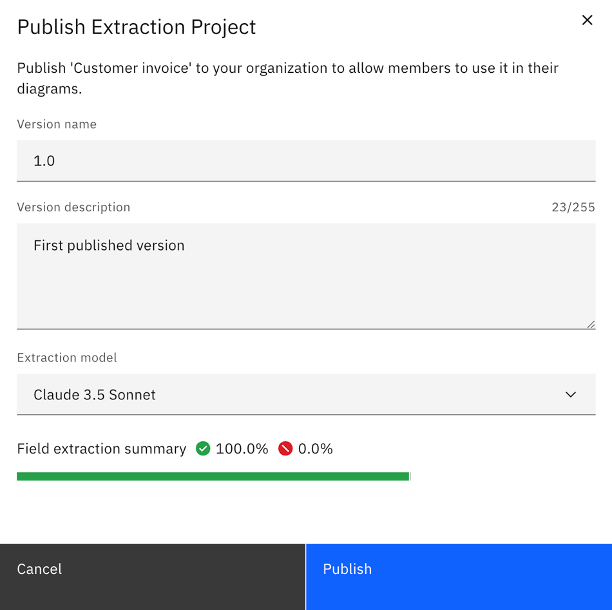
Task: Open the Extraction model dropdown
Action: pyautogui.click(x=306, y=394)
